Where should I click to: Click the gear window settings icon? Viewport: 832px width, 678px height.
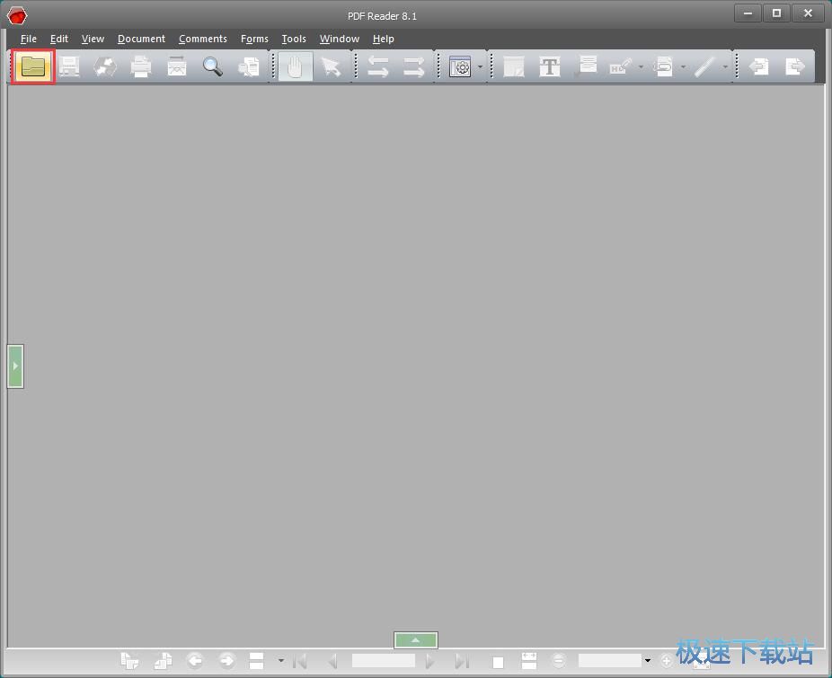tap(460, 66)
